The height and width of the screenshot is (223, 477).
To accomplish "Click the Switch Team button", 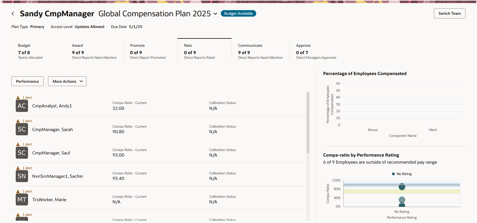I will (x=449, y=14).
